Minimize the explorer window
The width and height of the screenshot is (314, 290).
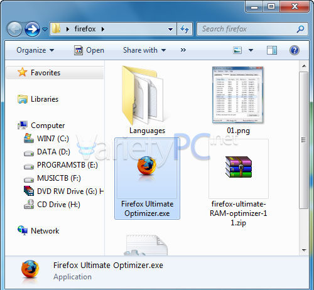click(x=254, y=7)
